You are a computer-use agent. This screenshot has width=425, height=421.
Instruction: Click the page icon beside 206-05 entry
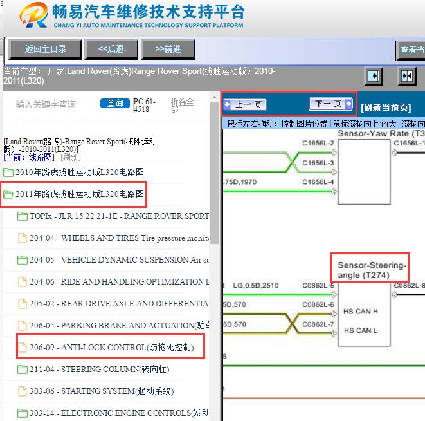click(x=23, y=326)
